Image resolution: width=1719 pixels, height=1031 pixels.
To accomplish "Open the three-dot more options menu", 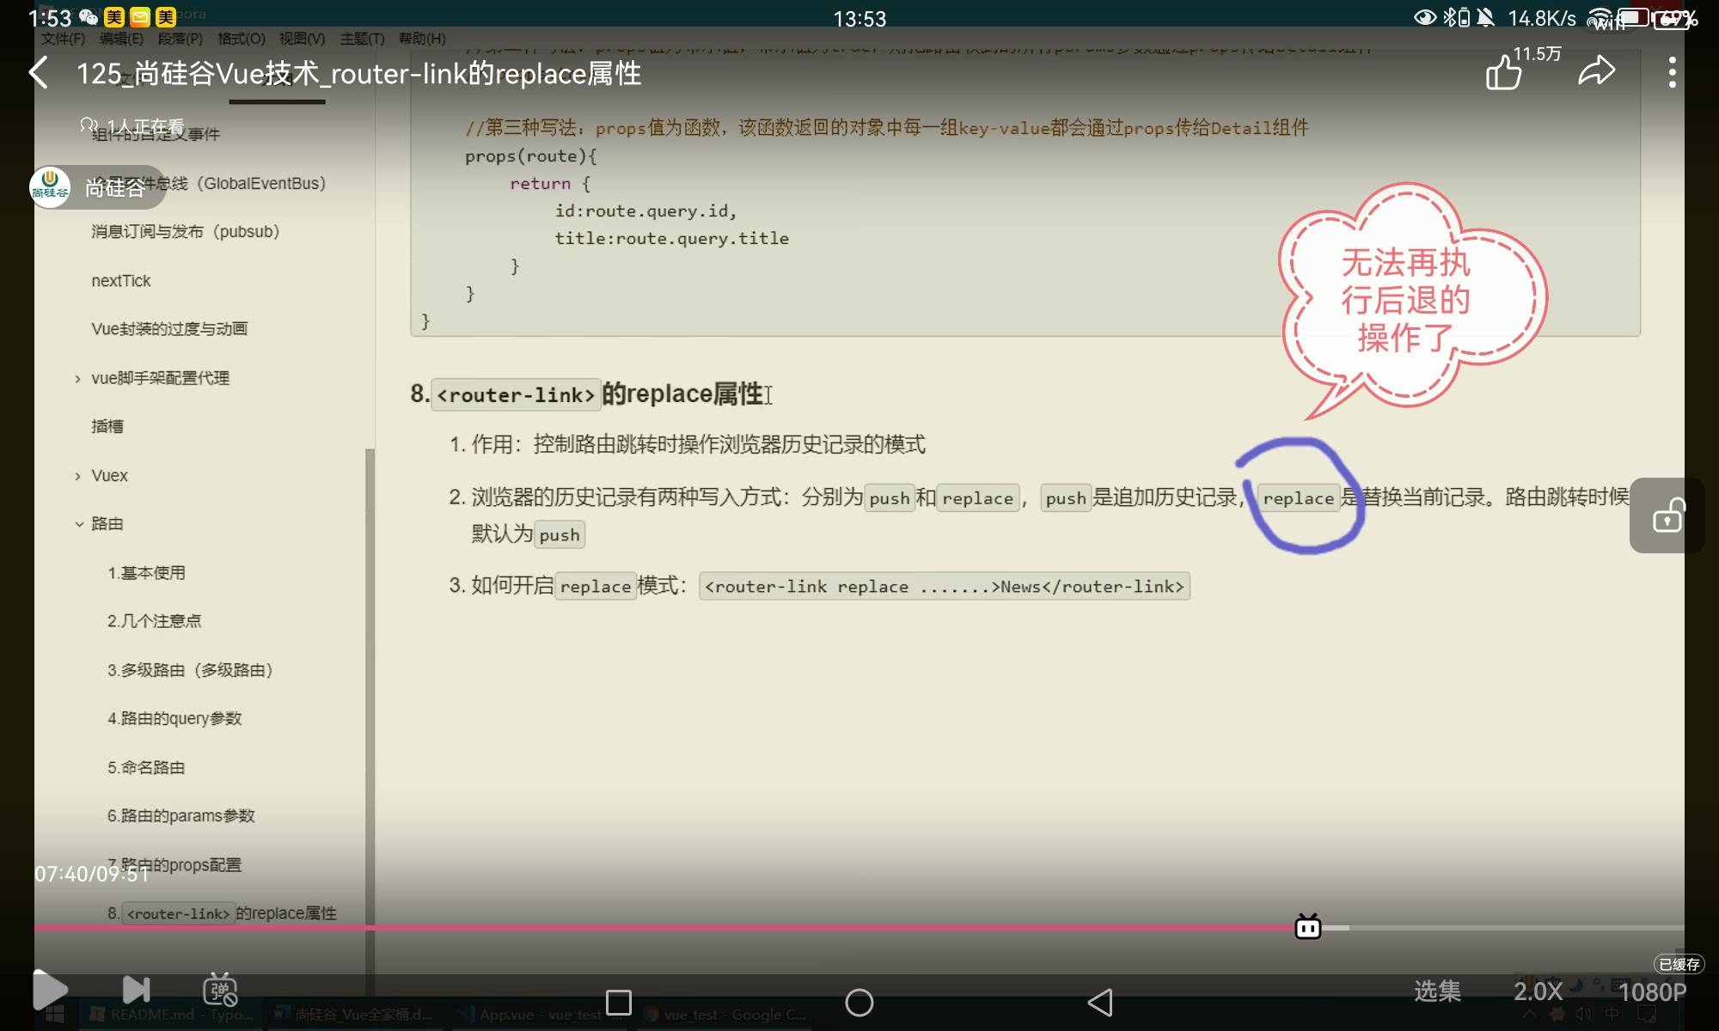I will point(1672,73).
